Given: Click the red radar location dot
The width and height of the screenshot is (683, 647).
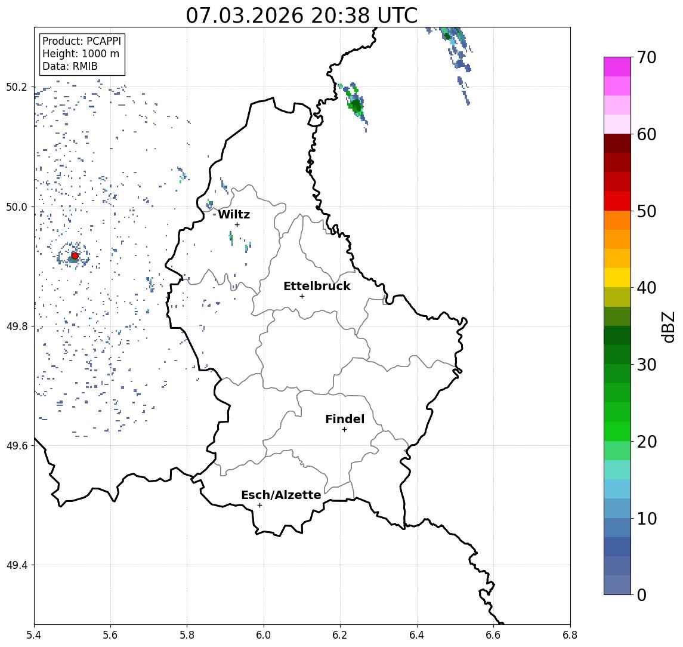Looking at the screenshot, I should [75, 256].
